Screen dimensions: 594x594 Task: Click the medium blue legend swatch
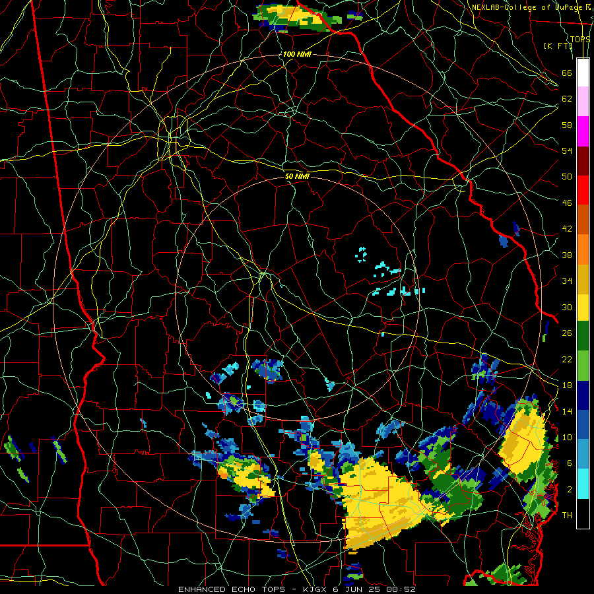click(583, 424)
